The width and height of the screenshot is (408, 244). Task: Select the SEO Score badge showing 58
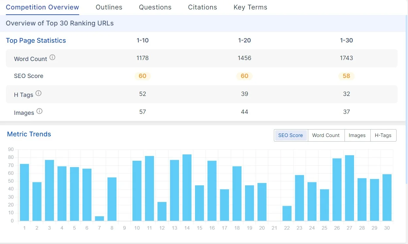pos(346,76)
